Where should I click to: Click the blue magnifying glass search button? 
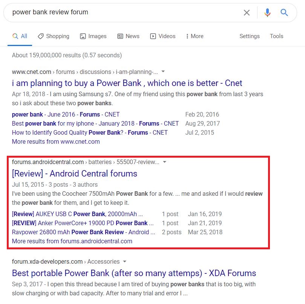coord(284,12)
